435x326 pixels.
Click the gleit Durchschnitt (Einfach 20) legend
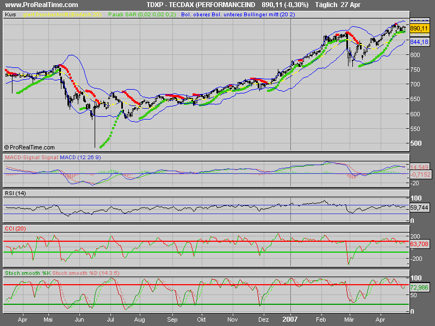tap(62, 15)
